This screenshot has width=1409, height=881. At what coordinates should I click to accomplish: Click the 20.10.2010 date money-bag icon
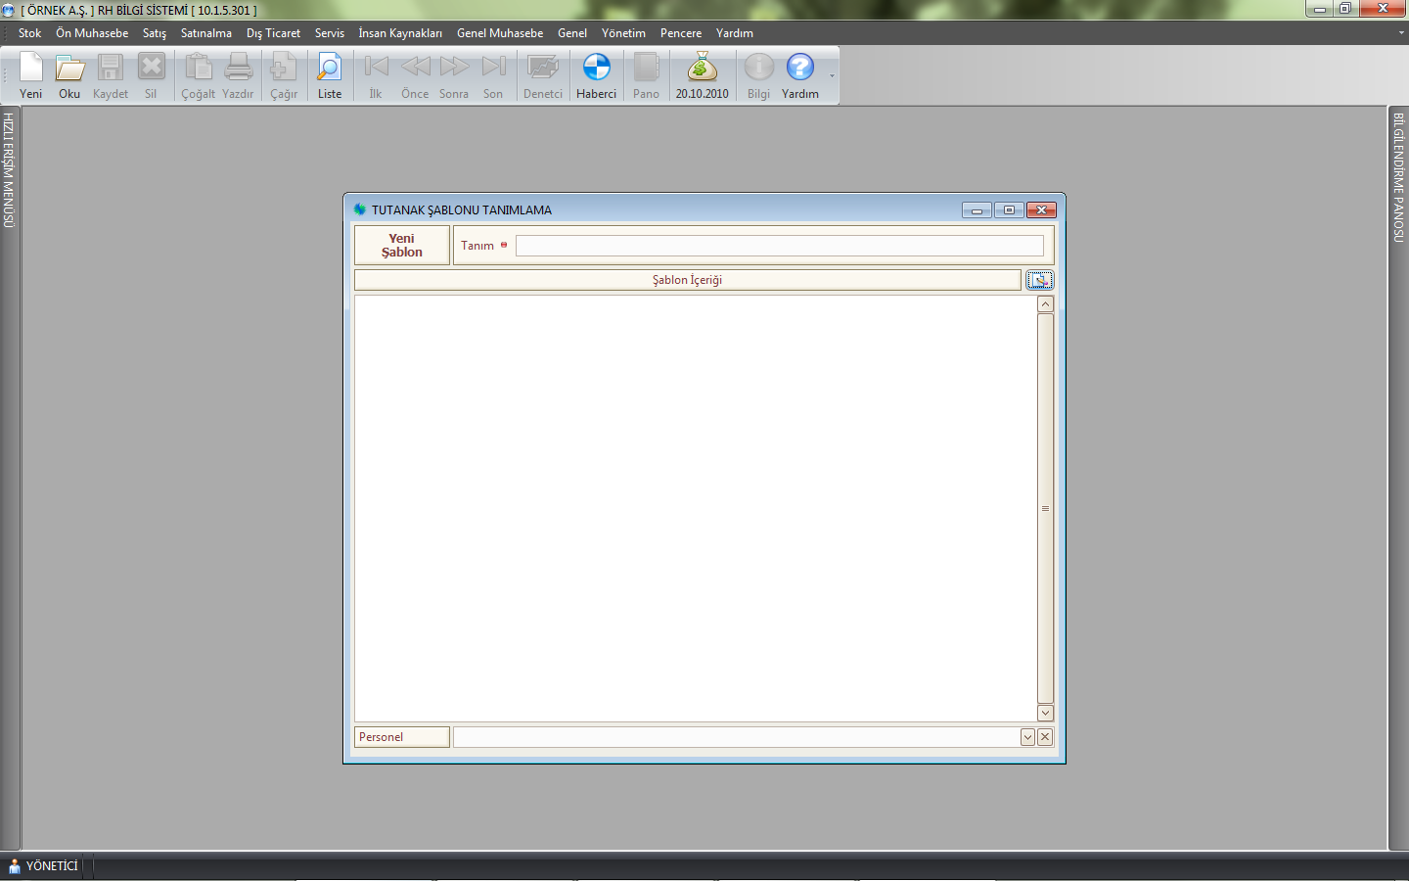point(702,76)
